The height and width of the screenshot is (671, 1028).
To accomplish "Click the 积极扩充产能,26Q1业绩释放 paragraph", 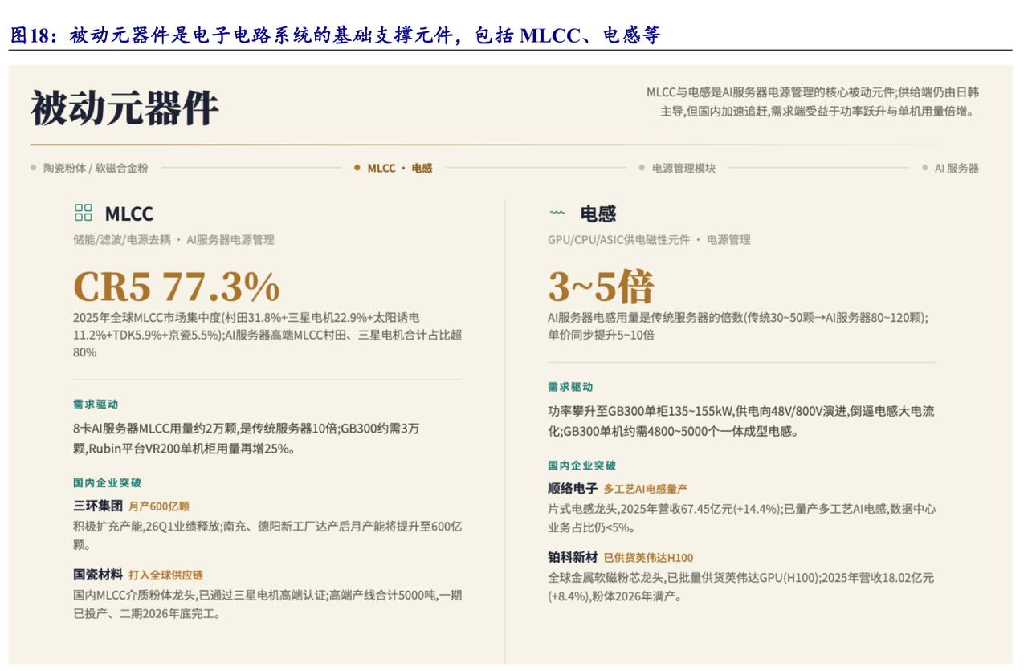I will [267, 535].
